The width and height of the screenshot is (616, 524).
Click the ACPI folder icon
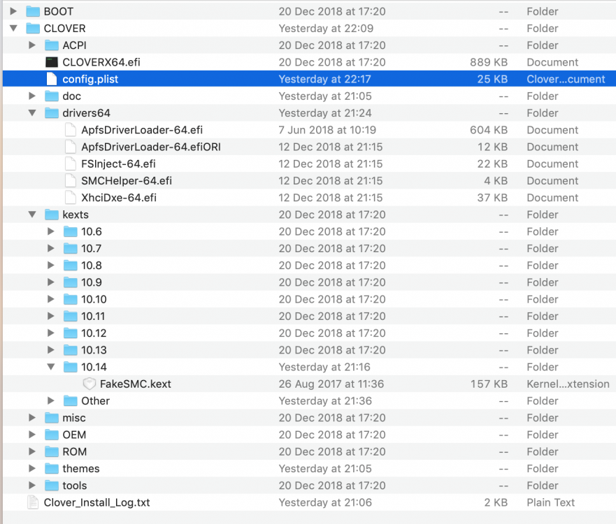[x=52, y=45]
